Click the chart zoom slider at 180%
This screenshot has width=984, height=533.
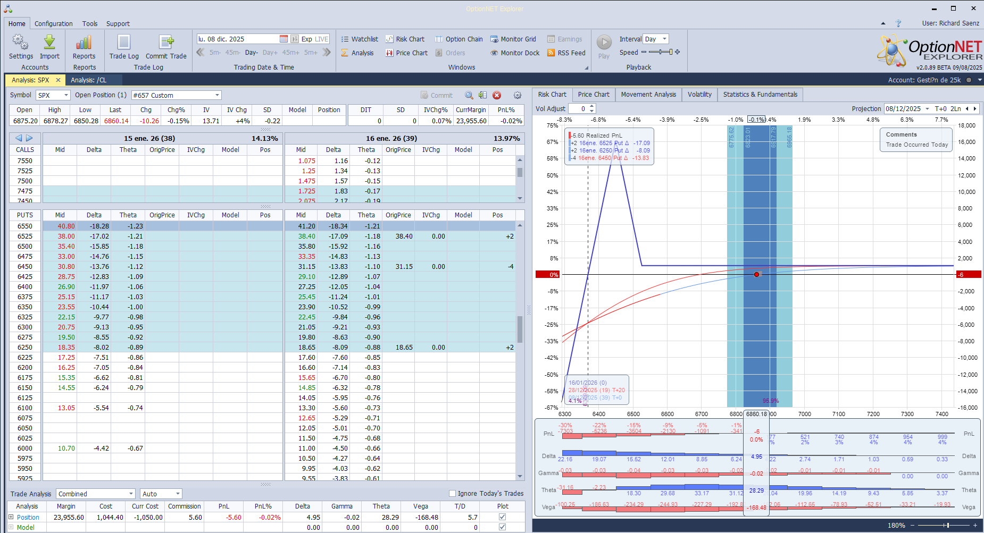(943, 525)
